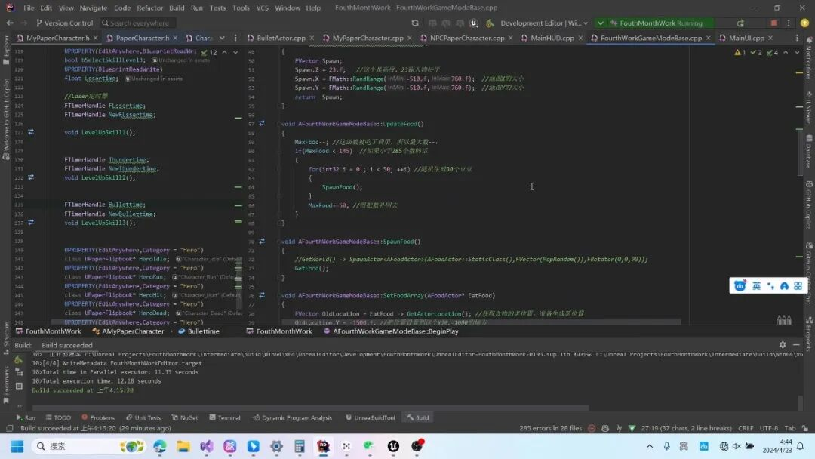Image resolution: width=815 pixels, height=459 pixels.
Task: Open the Refactor menu
Action: click(x=150, y=8)
